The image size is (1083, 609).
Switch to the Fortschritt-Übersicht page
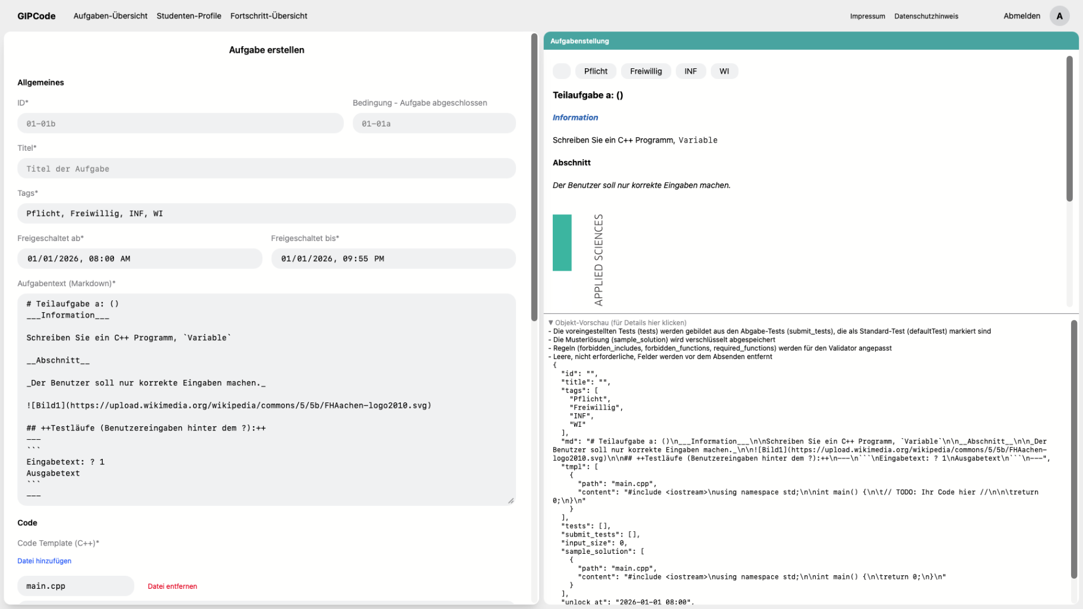(x=269, y=16)
